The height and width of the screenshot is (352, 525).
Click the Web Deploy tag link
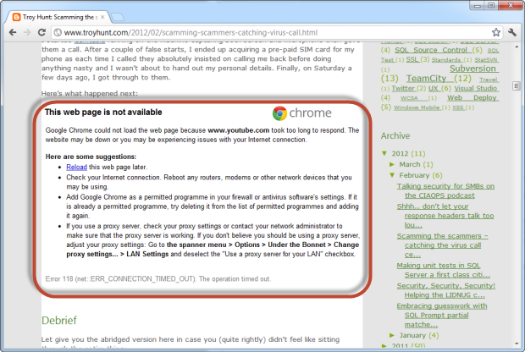[x=472, y=97]
